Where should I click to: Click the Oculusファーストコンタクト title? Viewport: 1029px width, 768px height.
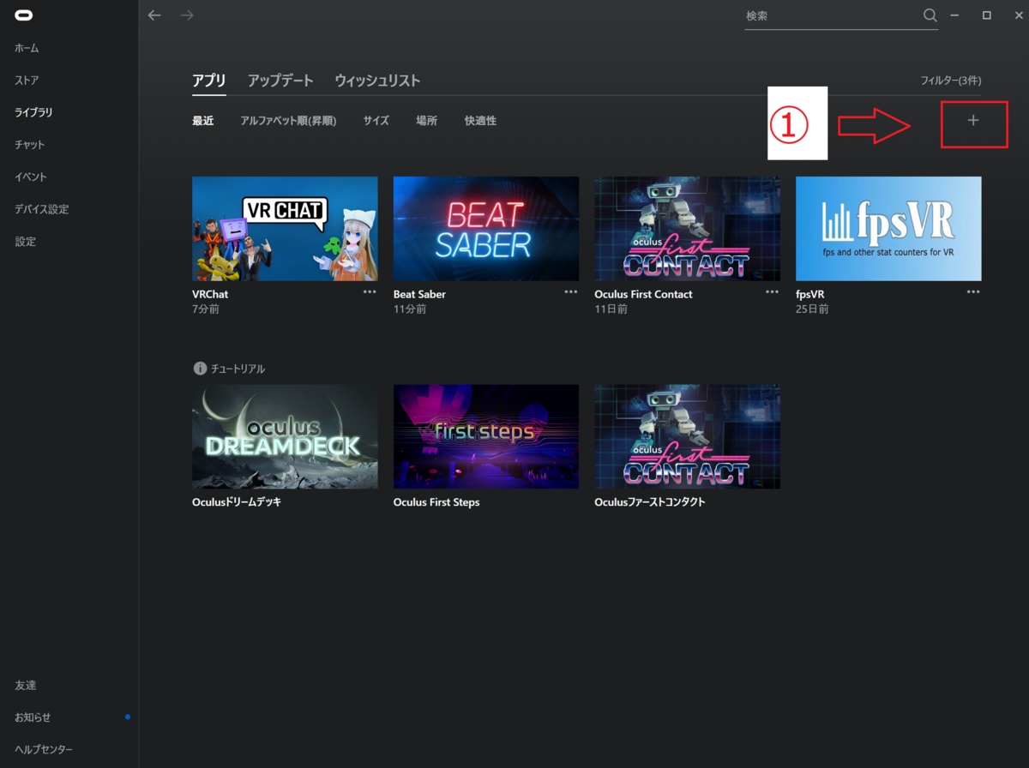tap(650, 502)
